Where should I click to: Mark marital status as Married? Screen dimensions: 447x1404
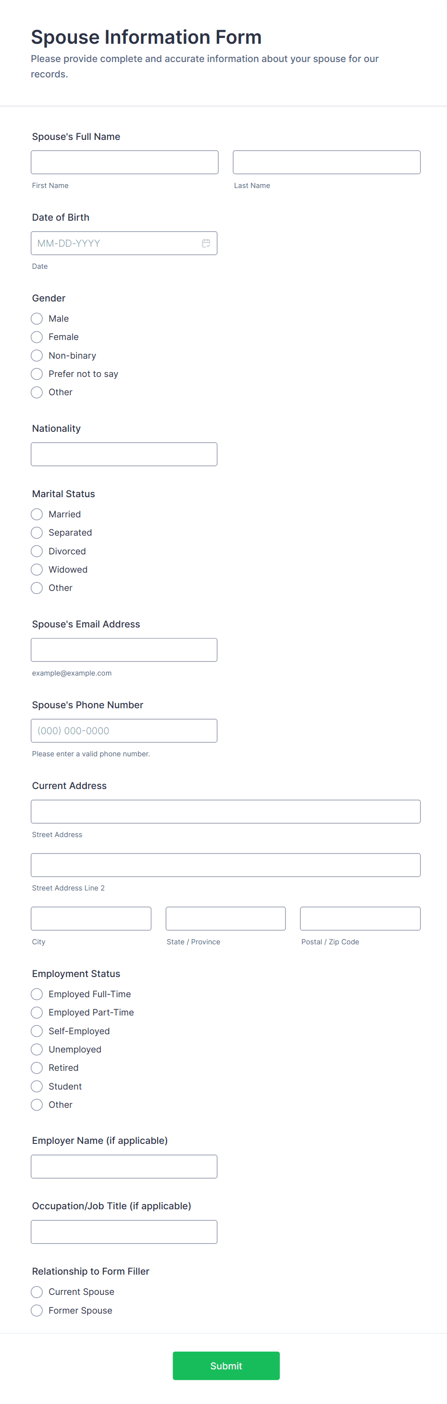click(x=37, y=514)
